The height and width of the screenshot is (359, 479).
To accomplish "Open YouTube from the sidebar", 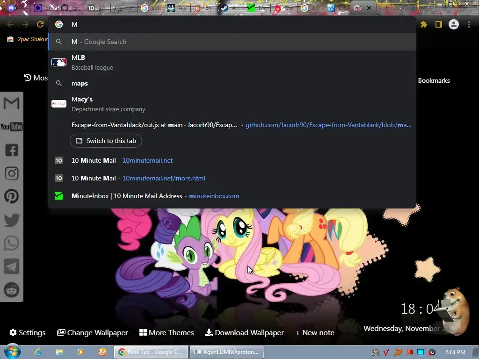I will (x=11, y=127).
